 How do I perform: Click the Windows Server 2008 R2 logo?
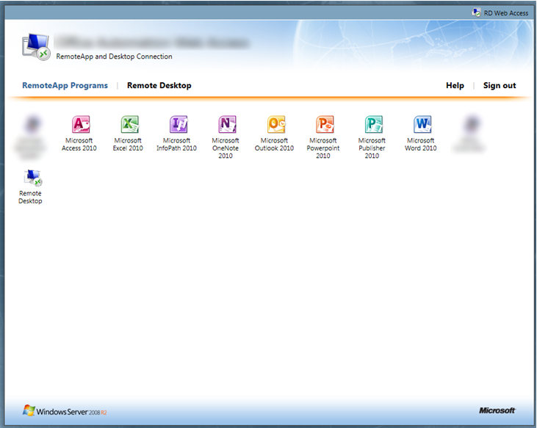pos(65,411)
